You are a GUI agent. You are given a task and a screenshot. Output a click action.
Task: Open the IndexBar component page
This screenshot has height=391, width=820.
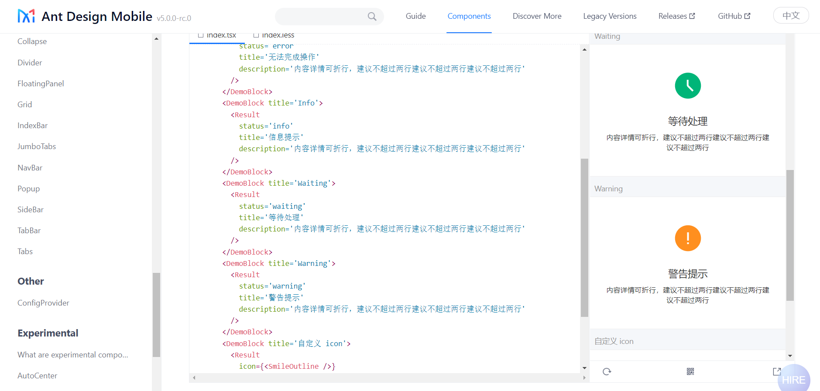pyautogui.click(x=32, y=126)
